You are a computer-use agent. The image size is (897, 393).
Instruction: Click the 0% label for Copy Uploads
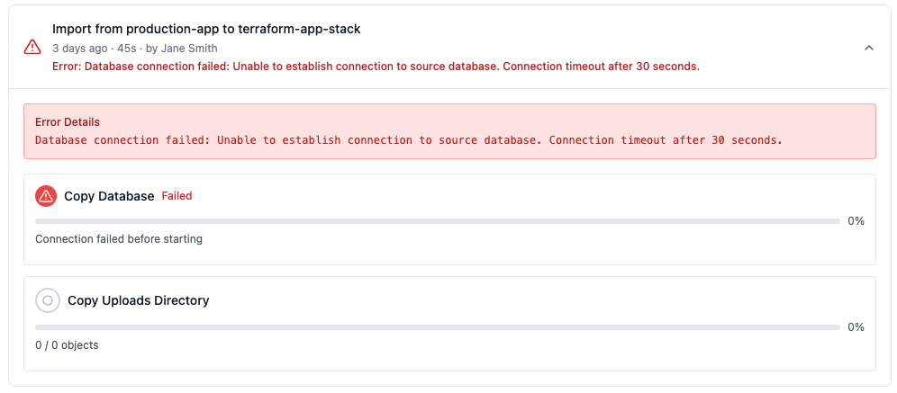coord(856,327)
